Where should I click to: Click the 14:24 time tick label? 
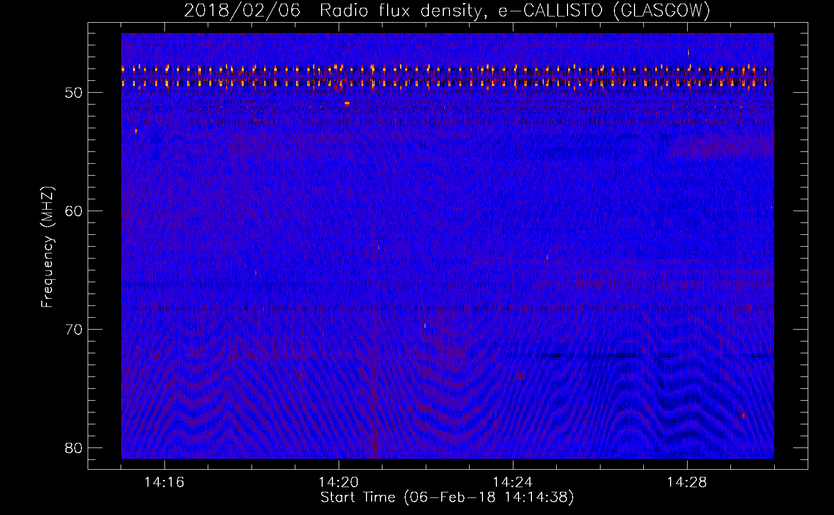513,483
